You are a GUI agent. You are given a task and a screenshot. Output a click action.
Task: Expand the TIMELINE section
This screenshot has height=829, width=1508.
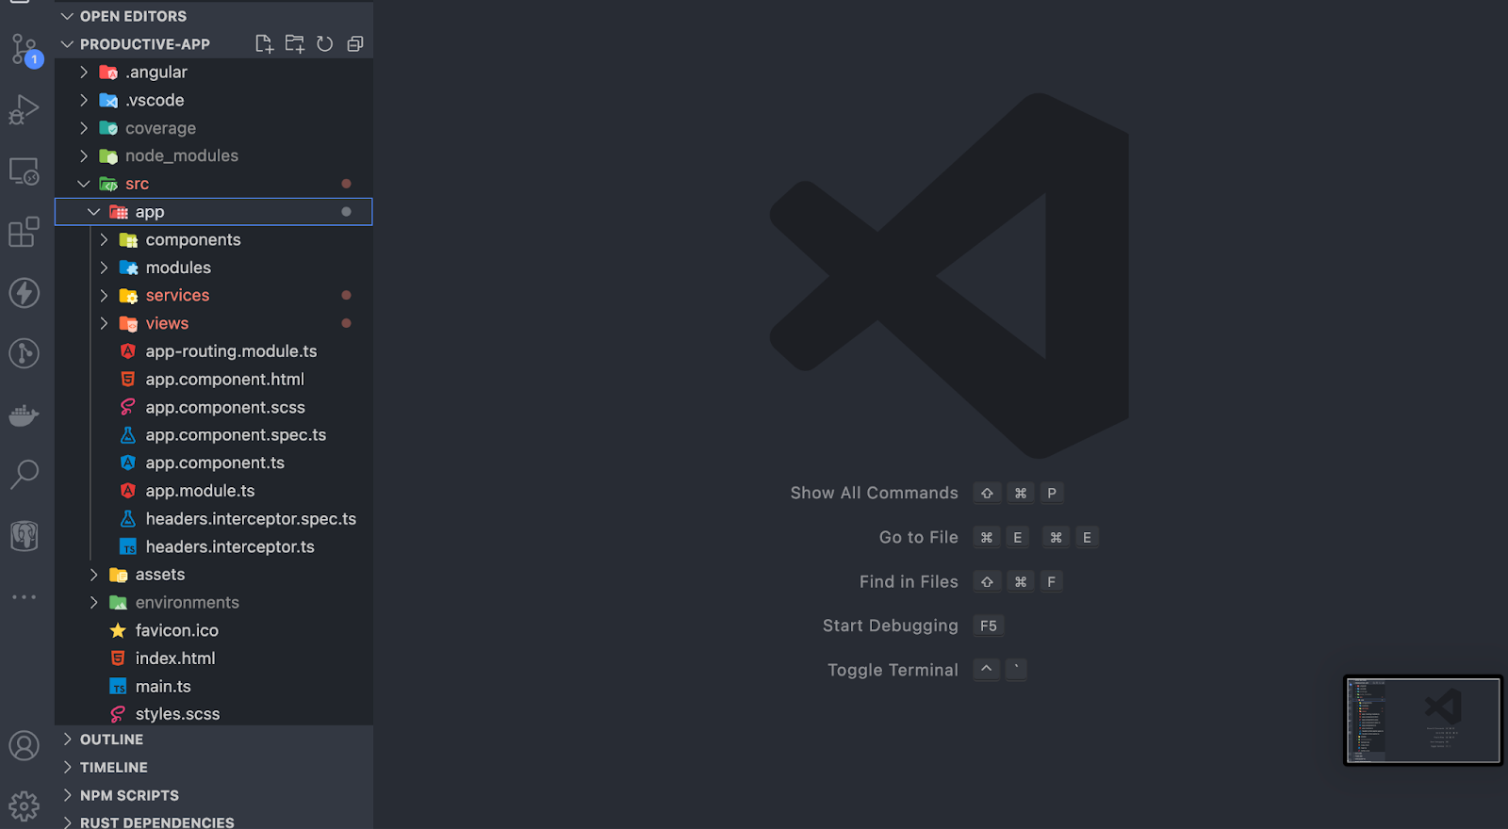(x=113, y=768)
